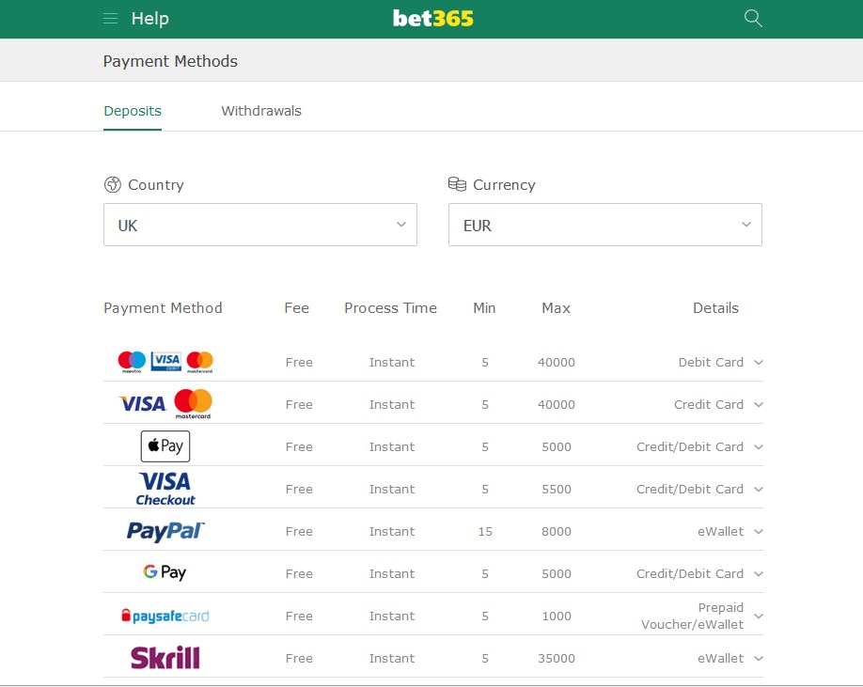Click the 8000 max value
863x687 pixels.
point(557,532)
